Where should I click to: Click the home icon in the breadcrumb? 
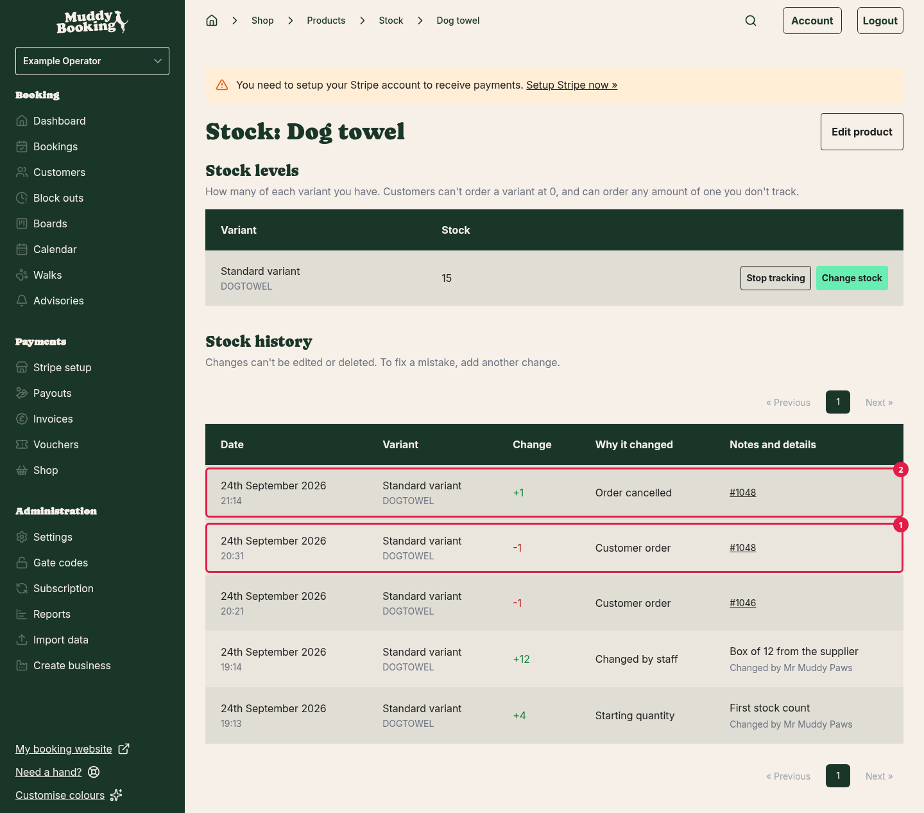pos(212,21)
